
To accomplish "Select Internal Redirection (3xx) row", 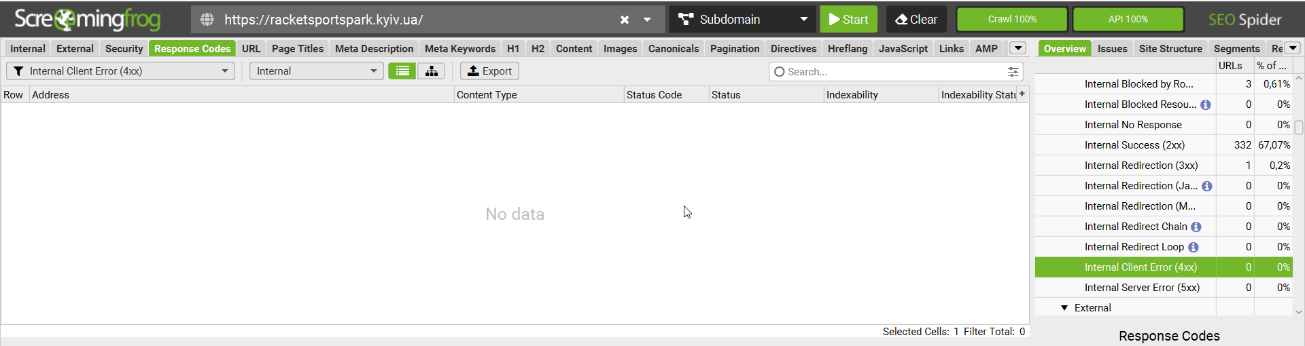I will 1163,166.
